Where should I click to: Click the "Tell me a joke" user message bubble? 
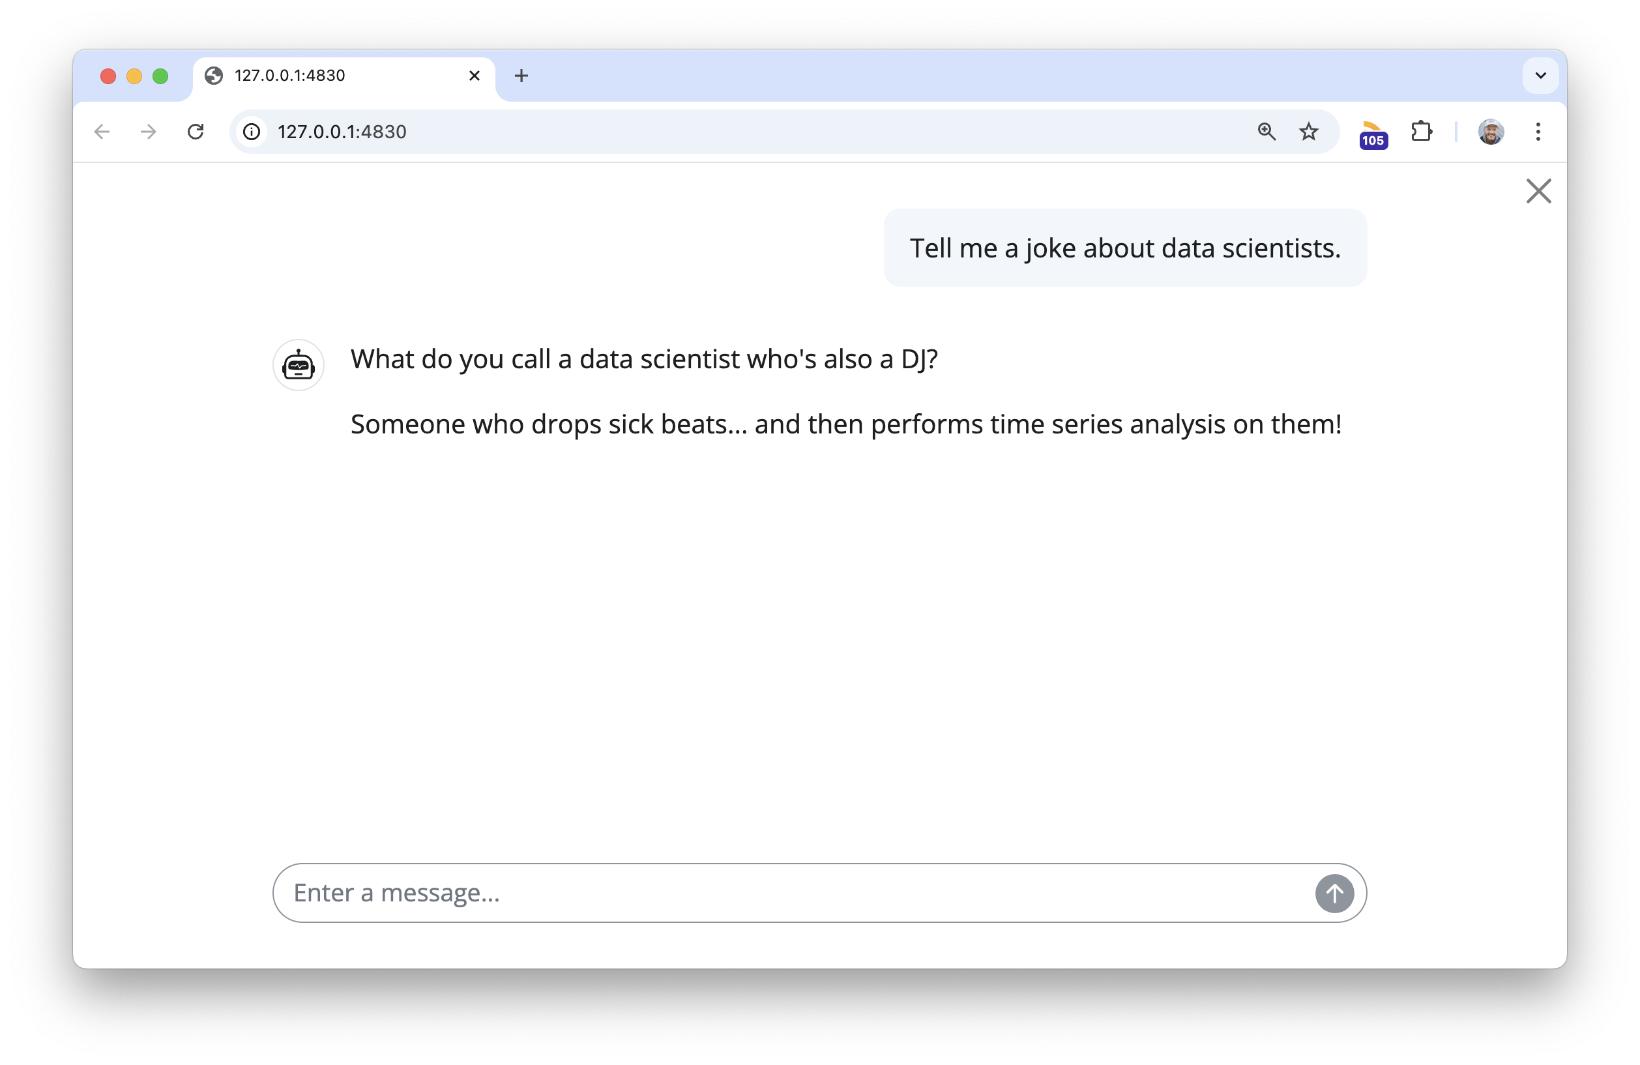(x=1124, y=248)
